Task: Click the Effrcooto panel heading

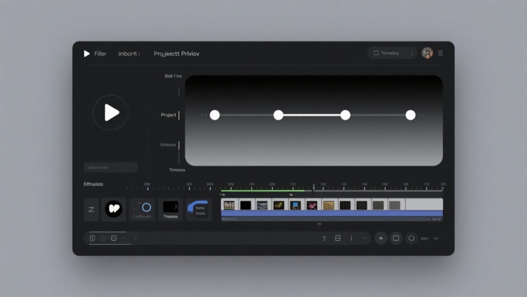Action: click(94, 184)
